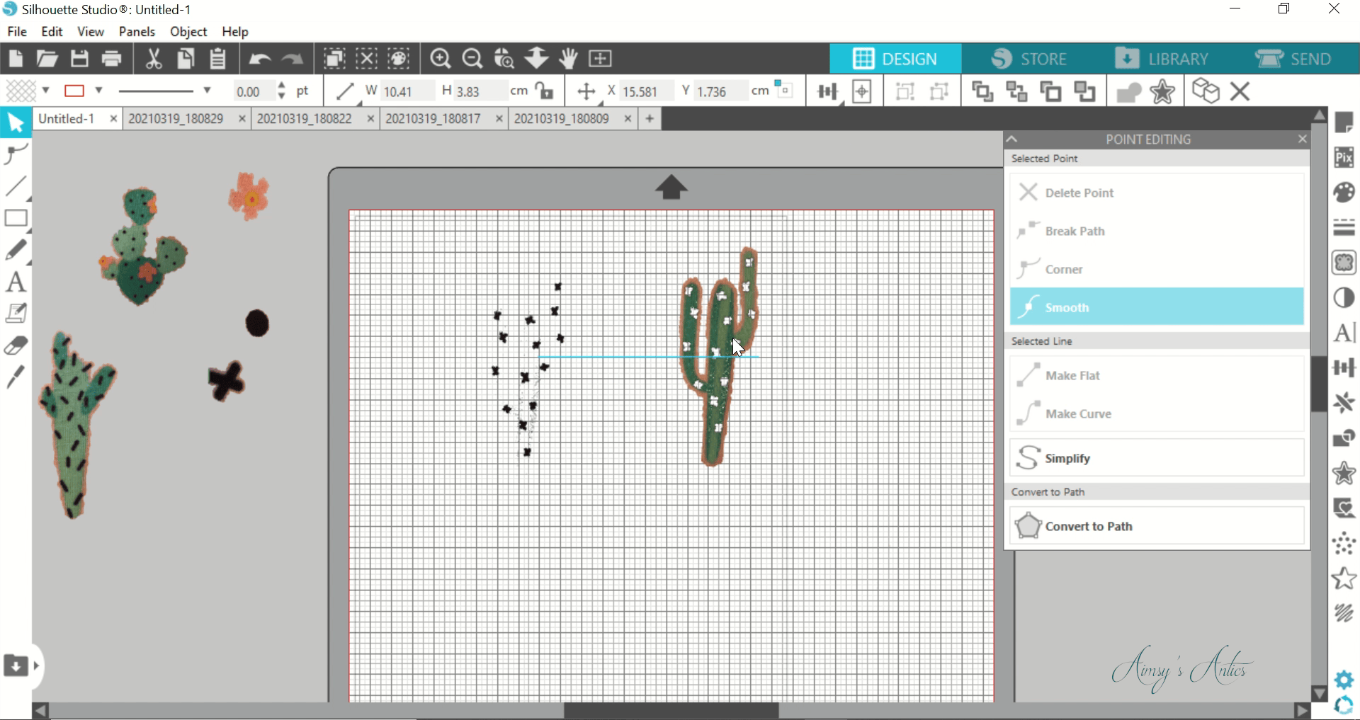1360x720 pixels.
Task: Select the Freehand pencil tool
Action: pyautogui.click(x=16, y=250)
